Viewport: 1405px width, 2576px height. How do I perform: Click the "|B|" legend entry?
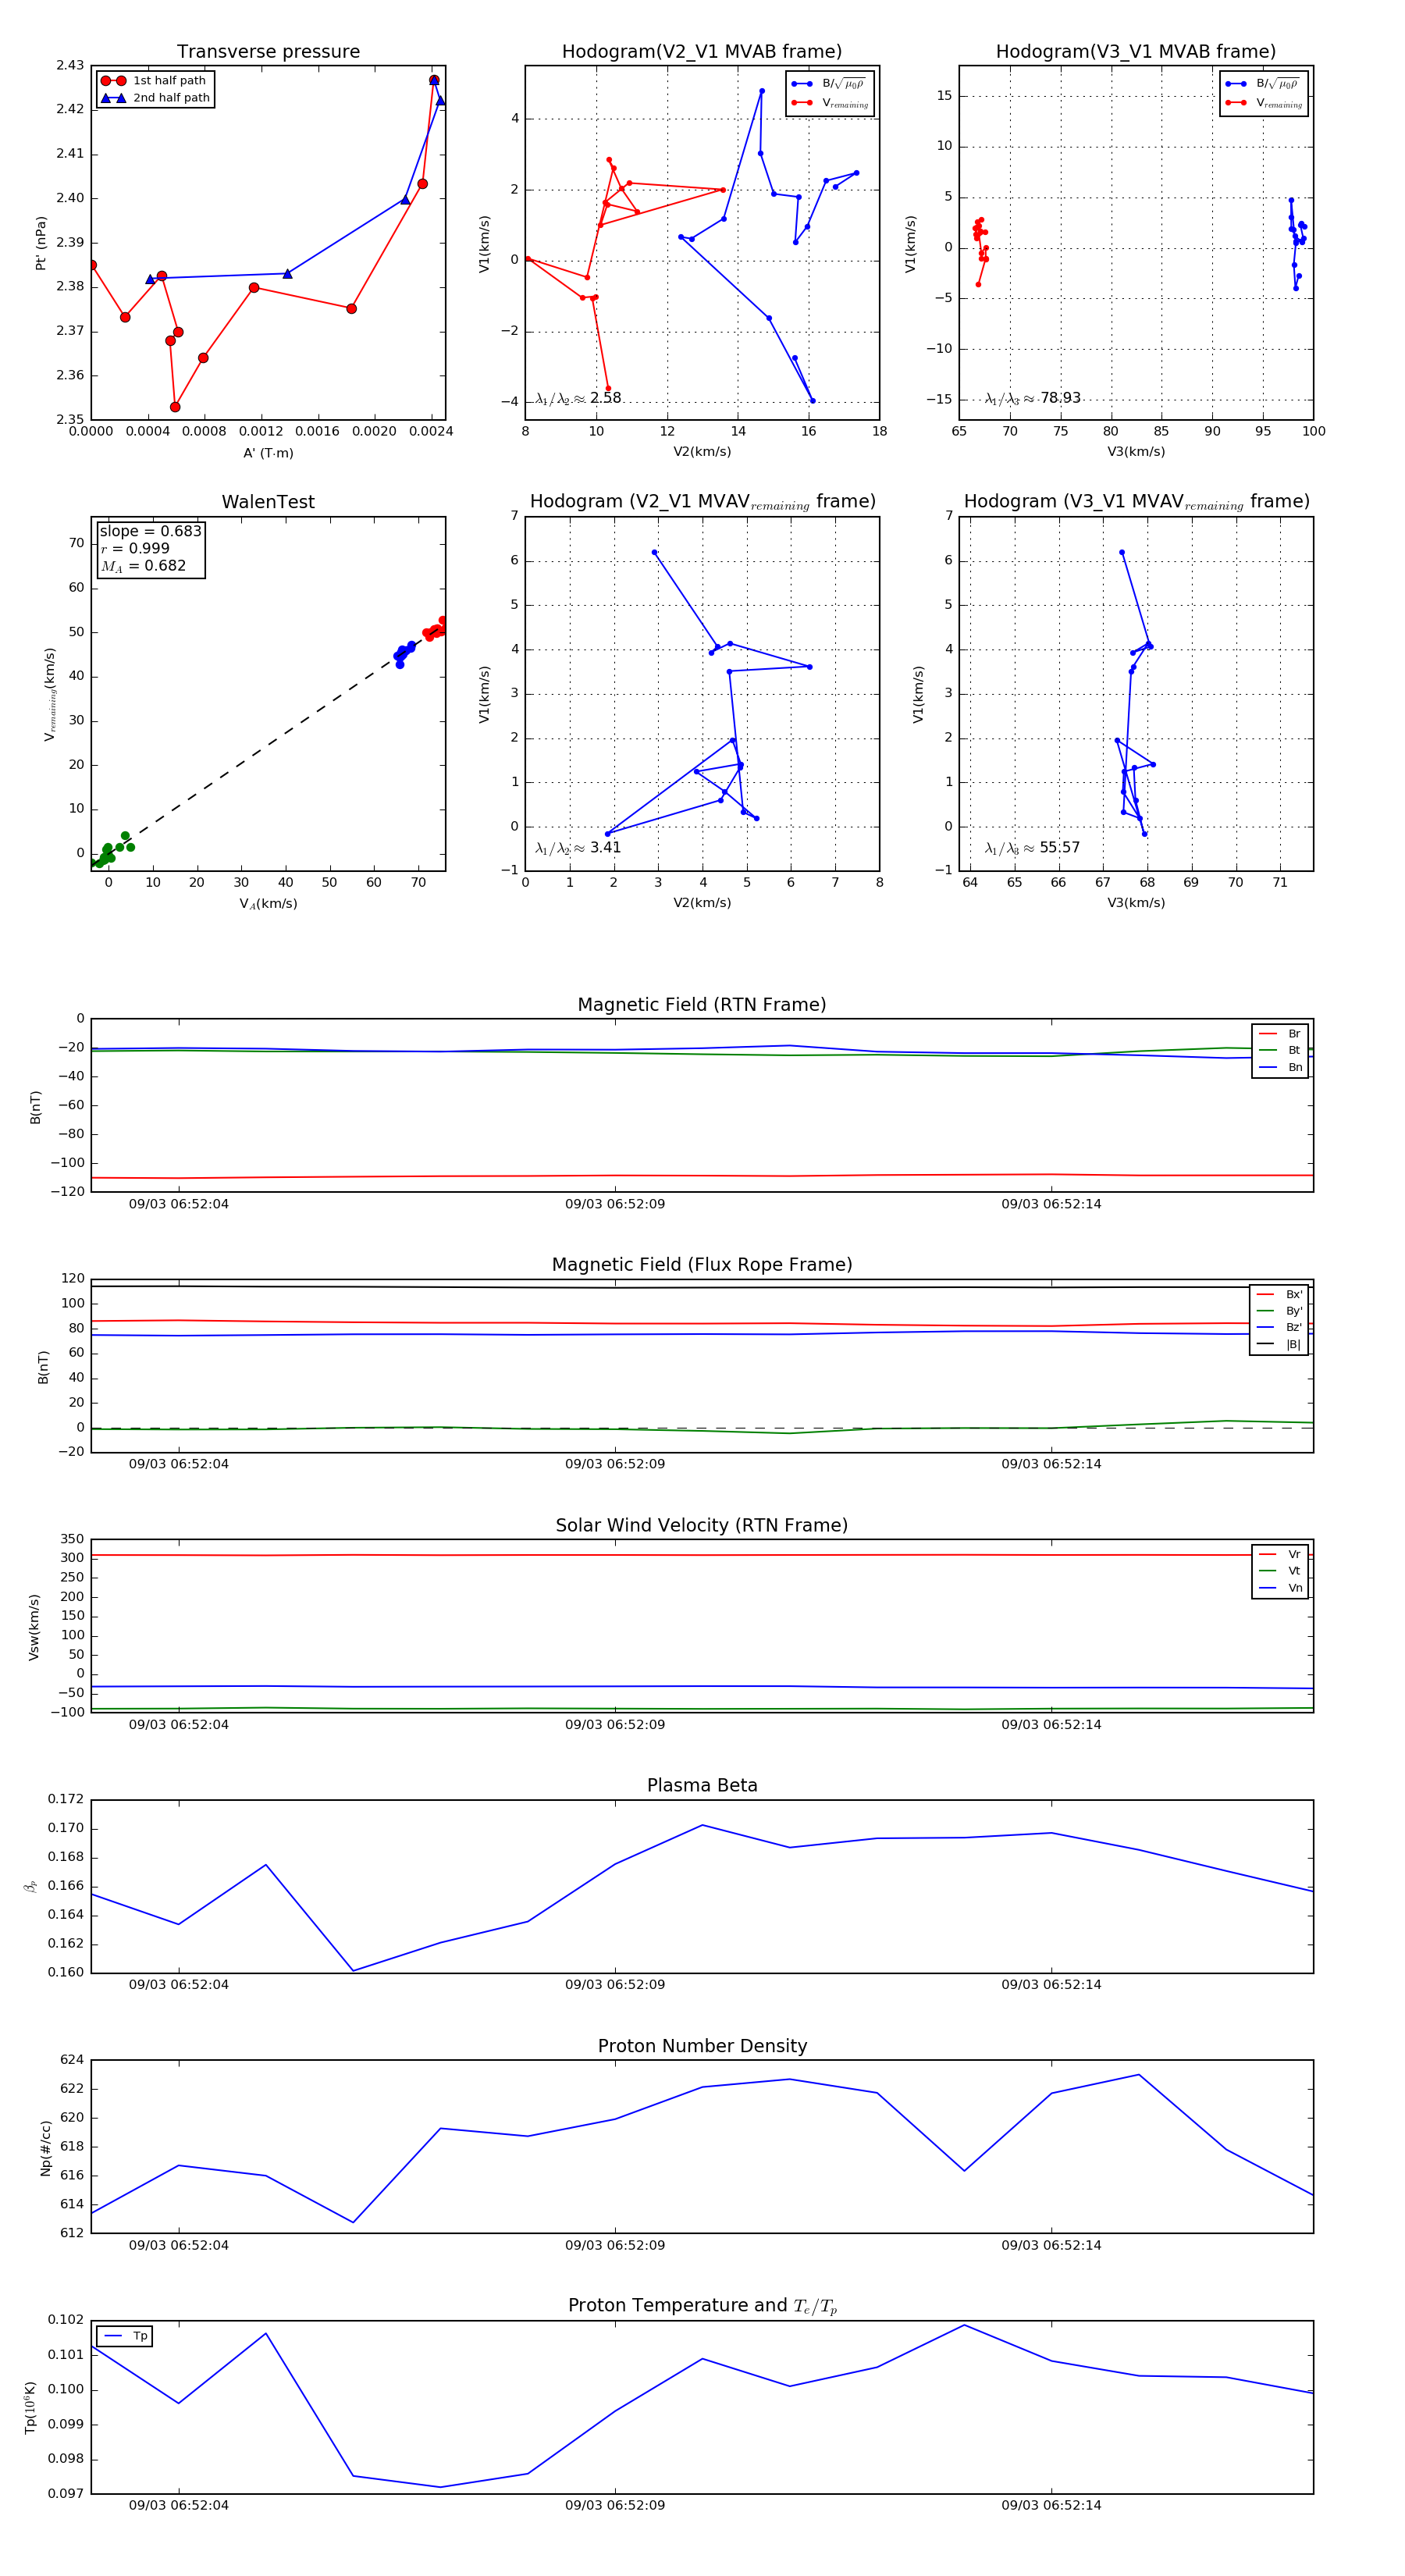click(1279, 1345)
